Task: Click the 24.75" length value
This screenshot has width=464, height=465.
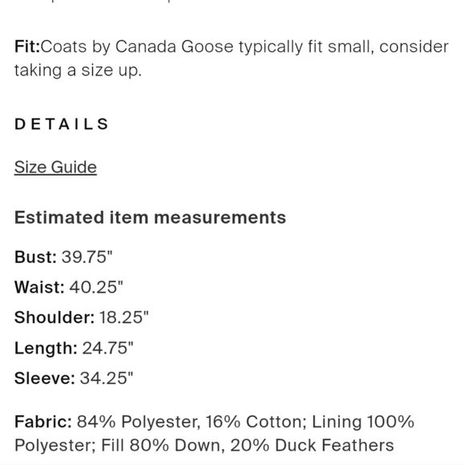Action: pyautogui.click(x=108, y=348)
